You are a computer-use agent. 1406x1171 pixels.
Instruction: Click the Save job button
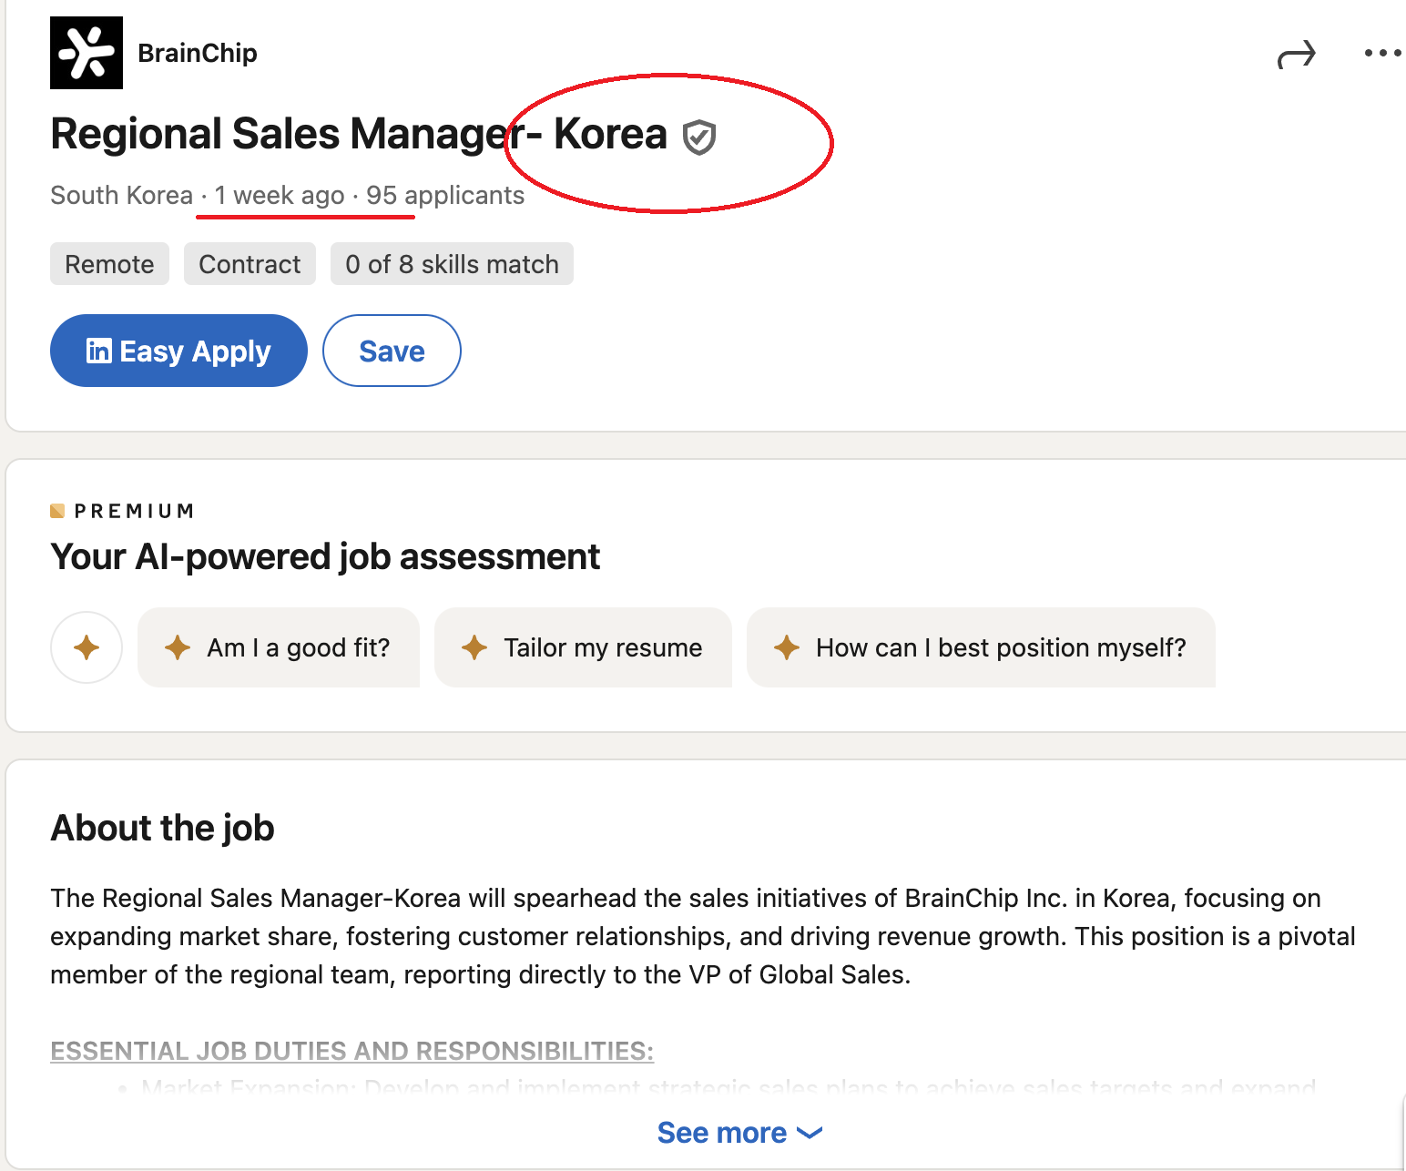(x=392, y=351)
